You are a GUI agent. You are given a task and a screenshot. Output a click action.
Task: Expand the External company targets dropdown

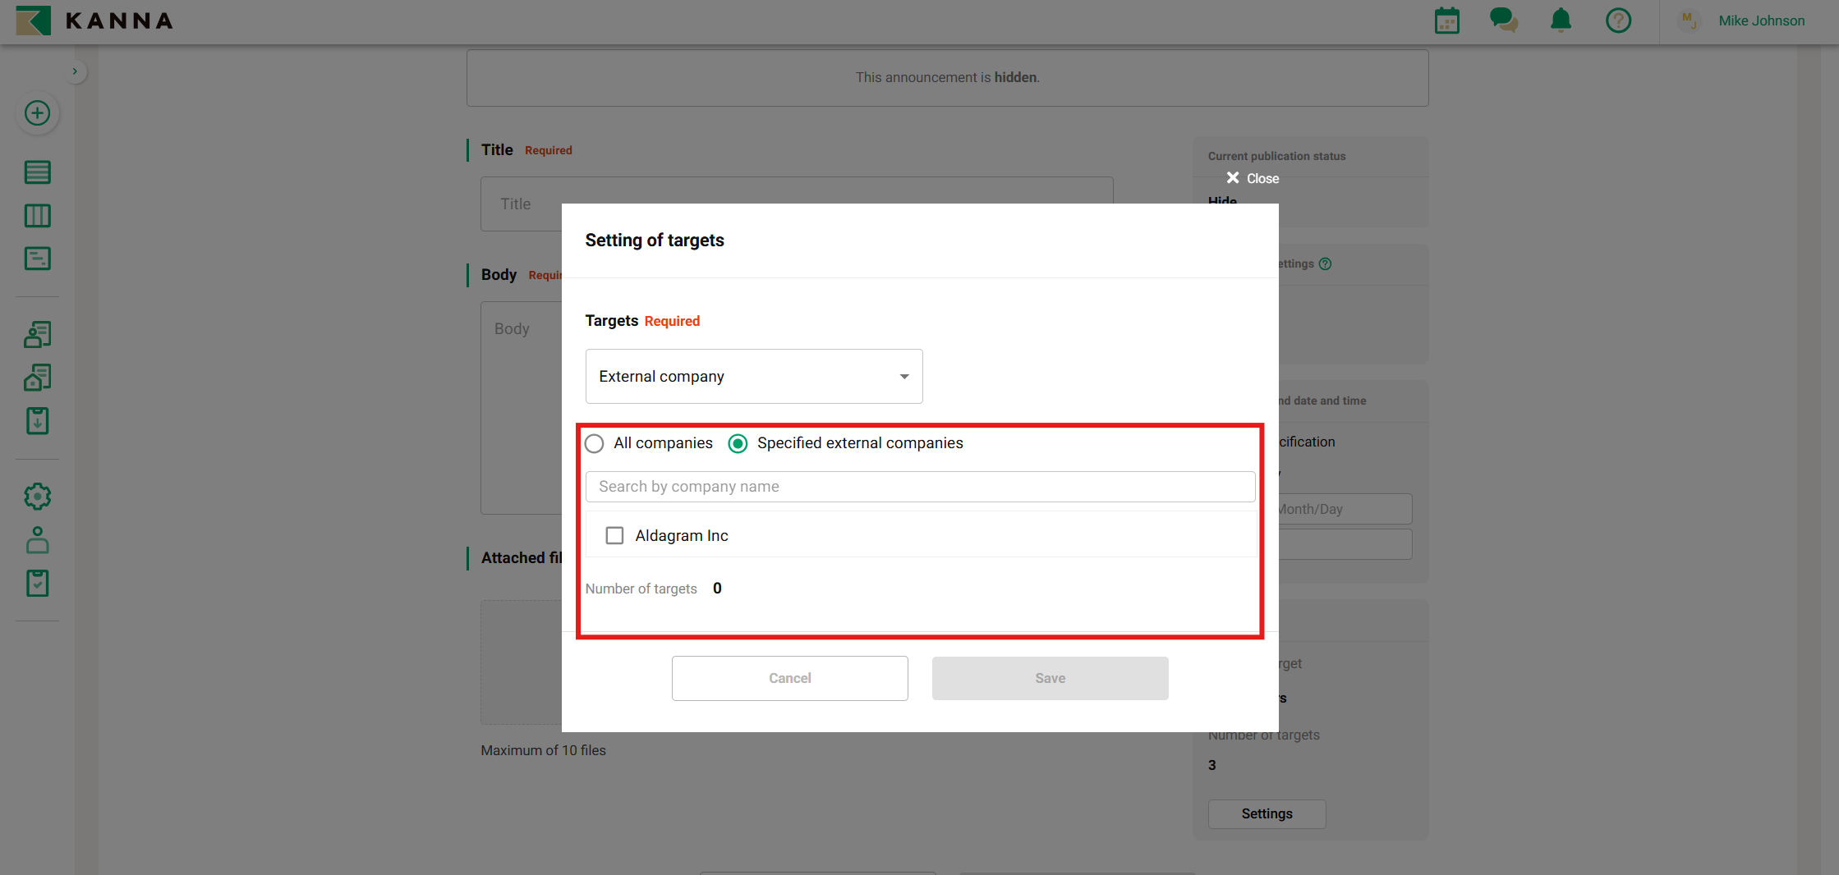coord(753,377)
